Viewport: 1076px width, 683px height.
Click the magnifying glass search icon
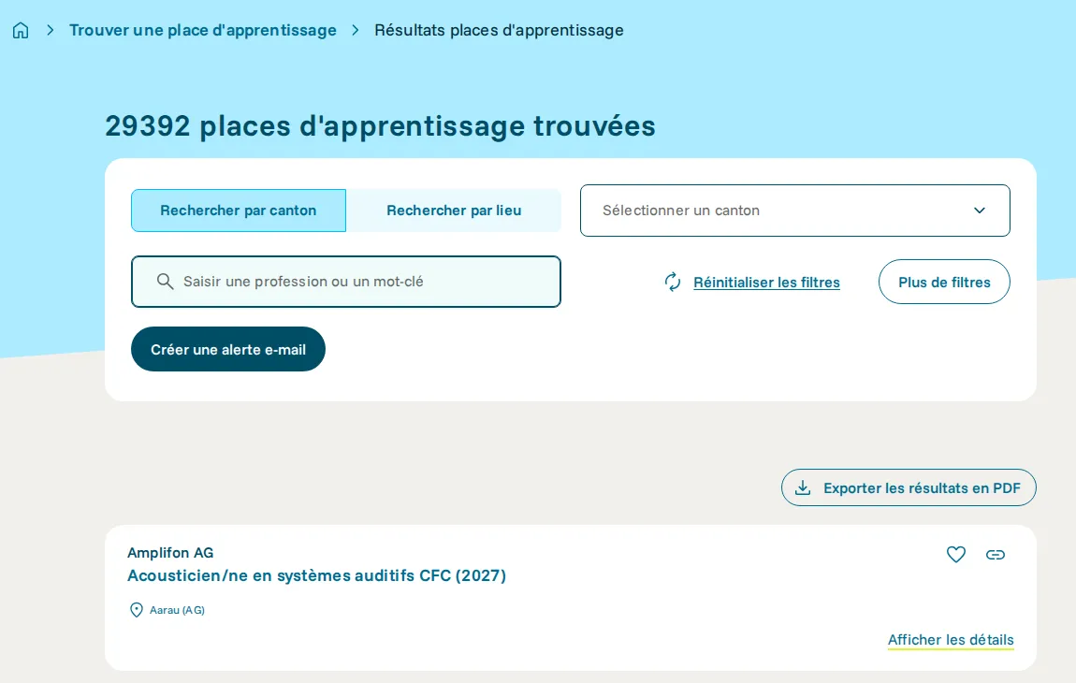165,282
